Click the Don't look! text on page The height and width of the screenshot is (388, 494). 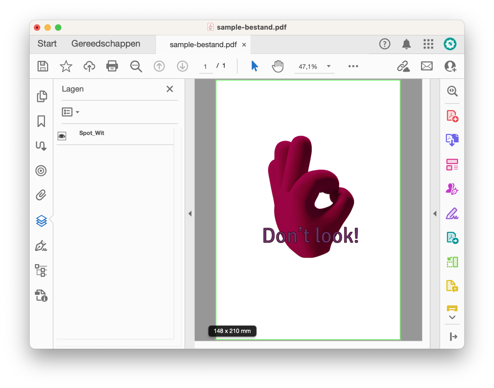pyautogui.click(x=311, y=235)
